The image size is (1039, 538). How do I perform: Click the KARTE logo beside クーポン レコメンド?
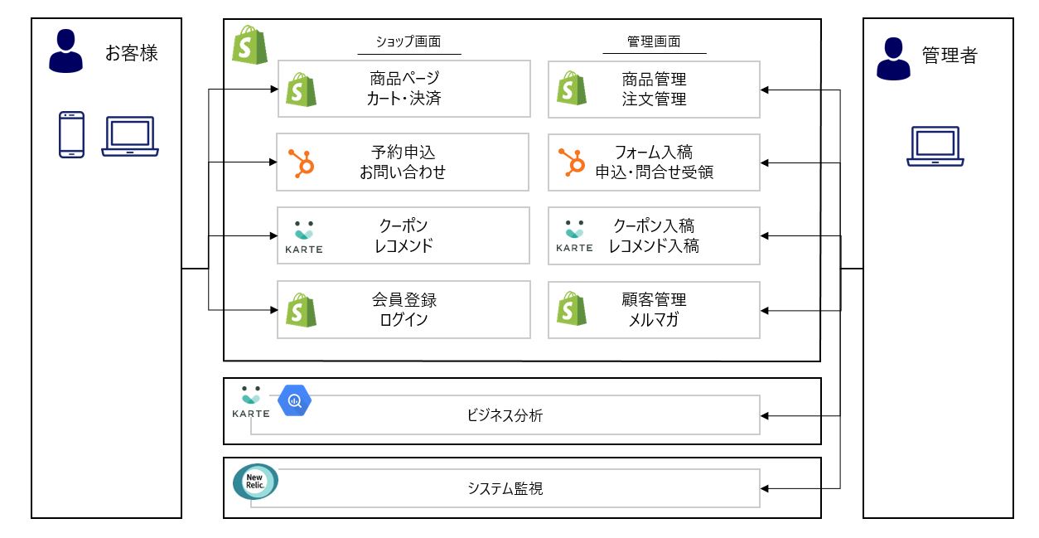[302, 236]
